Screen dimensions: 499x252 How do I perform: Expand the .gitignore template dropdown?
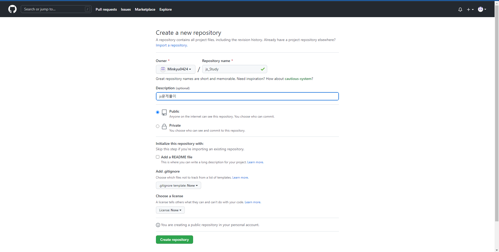point(178,185)
